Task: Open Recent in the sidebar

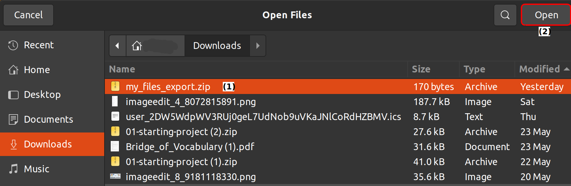Action: coord(39,45)
